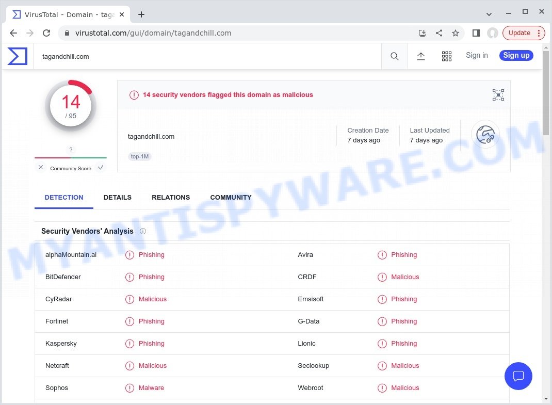The image size is (552, 405).
Task: Vote negative with the community X icon
Action: 41,167
